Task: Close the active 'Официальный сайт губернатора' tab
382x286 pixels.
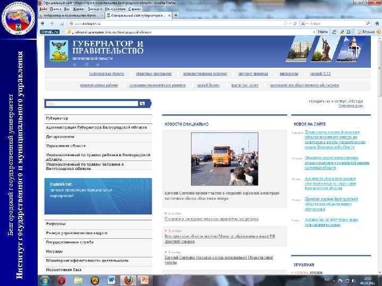Action: tap(169, 15)
